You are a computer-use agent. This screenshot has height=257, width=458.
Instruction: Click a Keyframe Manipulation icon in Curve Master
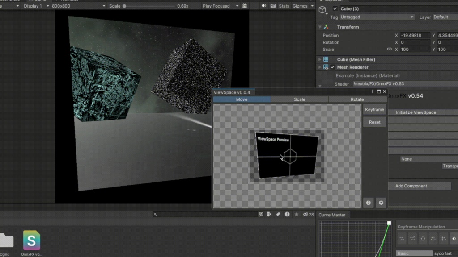pyautogui.click(x=402, y=239)
